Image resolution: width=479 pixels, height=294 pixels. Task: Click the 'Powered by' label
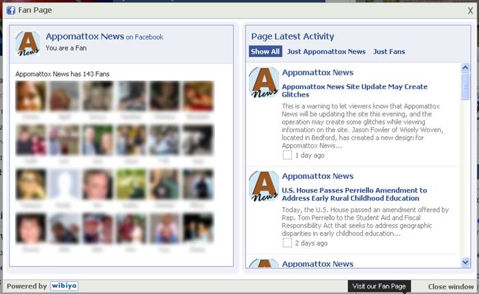click(27, 286)
